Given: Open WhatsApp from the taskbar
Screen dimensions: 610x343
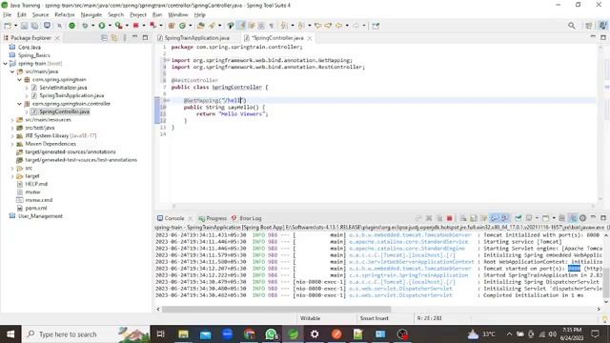Looking at the screenshot, I should 271,334.
